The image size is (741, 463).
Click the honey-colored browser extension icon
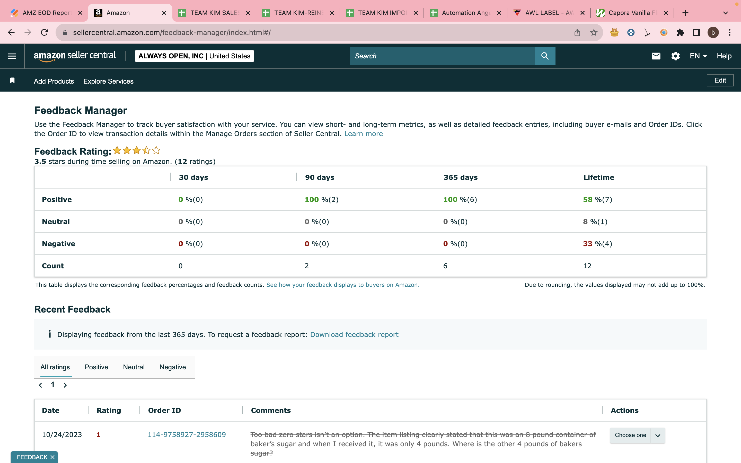[614, 32]
